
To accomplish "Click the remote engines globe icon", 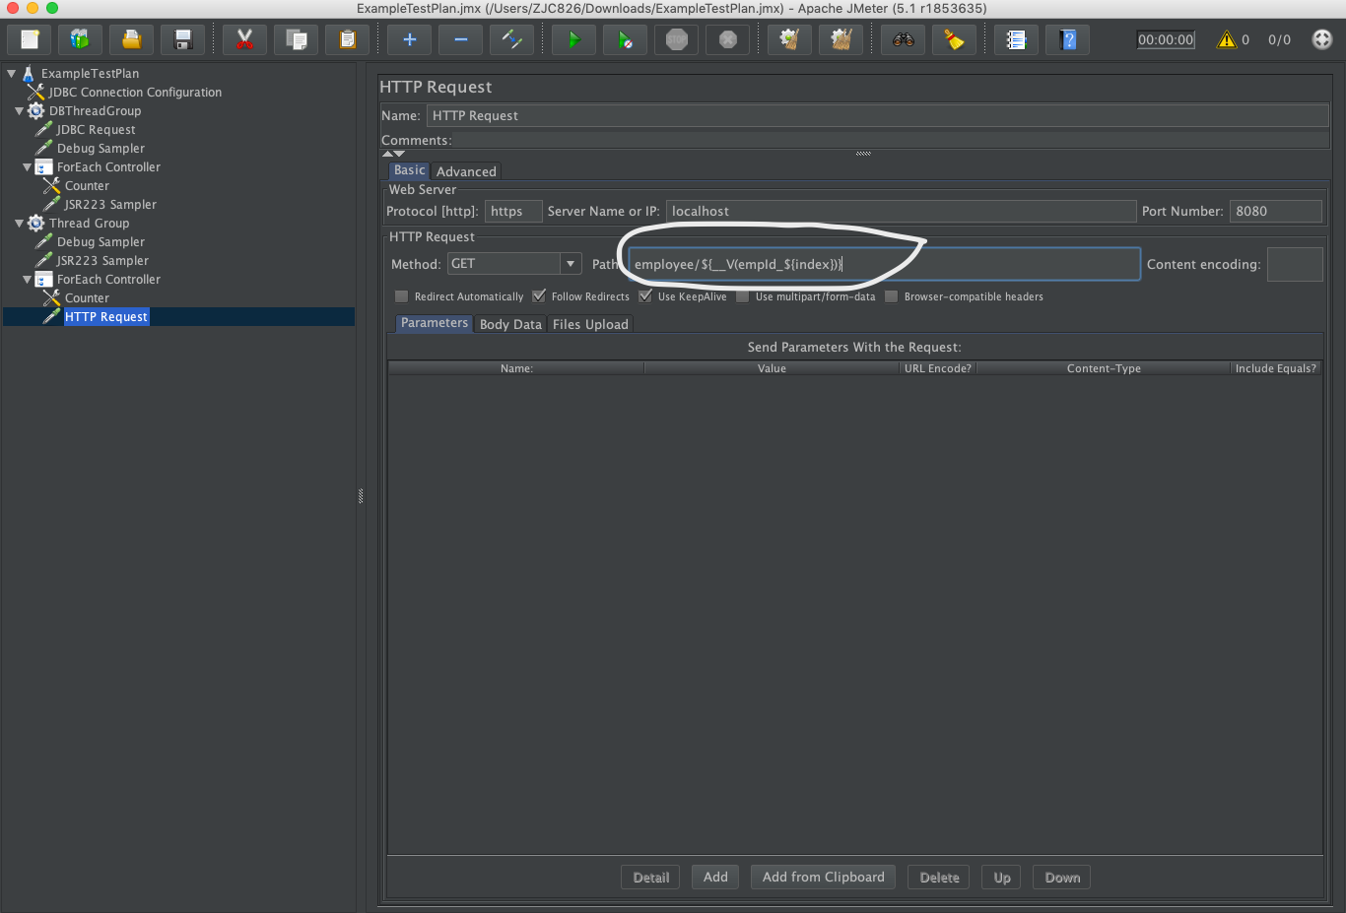I will click(x=1322, y=39).
